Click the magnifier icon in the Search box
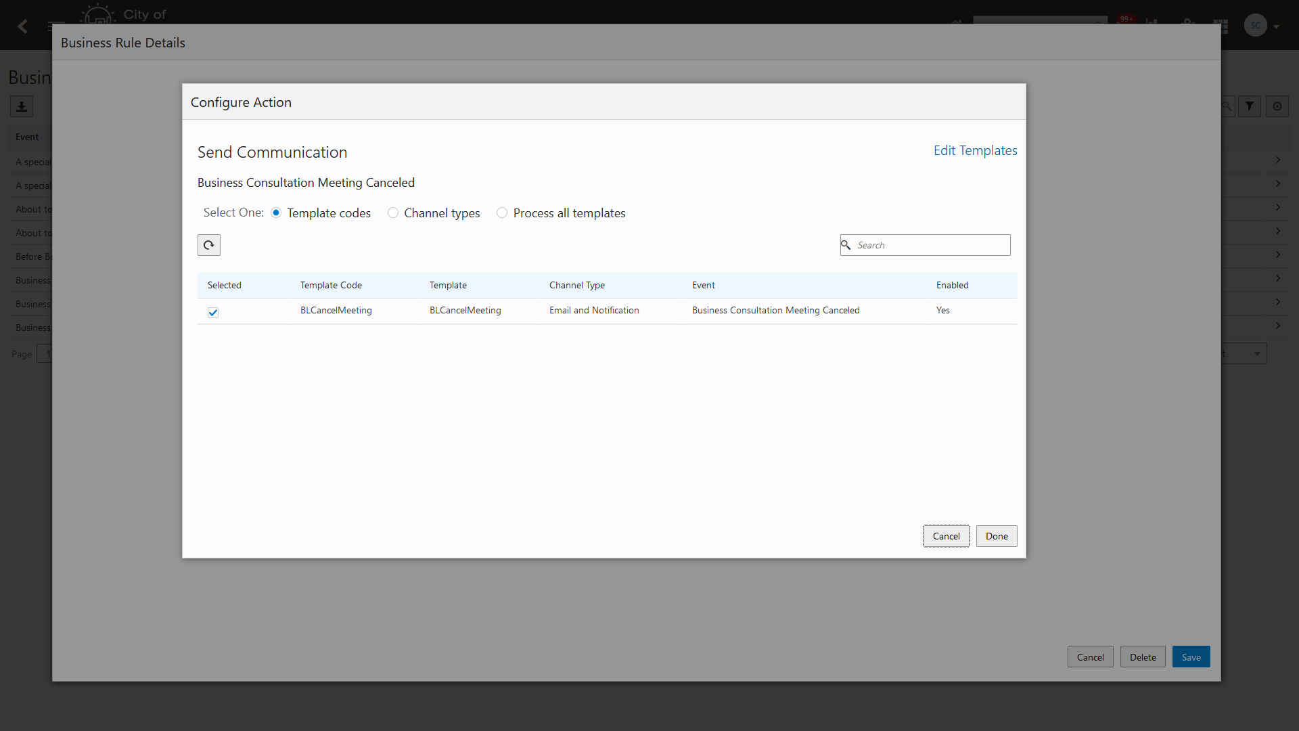This screenshot has height=731, width=1299. pyautogui.click(x=846, y=245)
